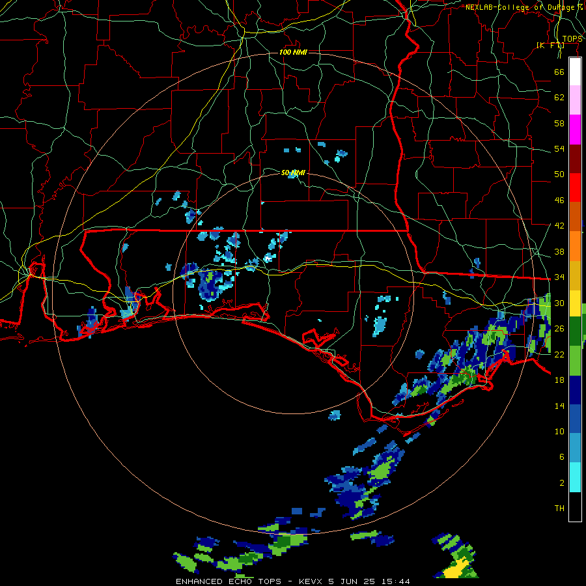This screenshot has width=586, height=586.
Task: Click legend value 18
Action: tap(559, 380)
